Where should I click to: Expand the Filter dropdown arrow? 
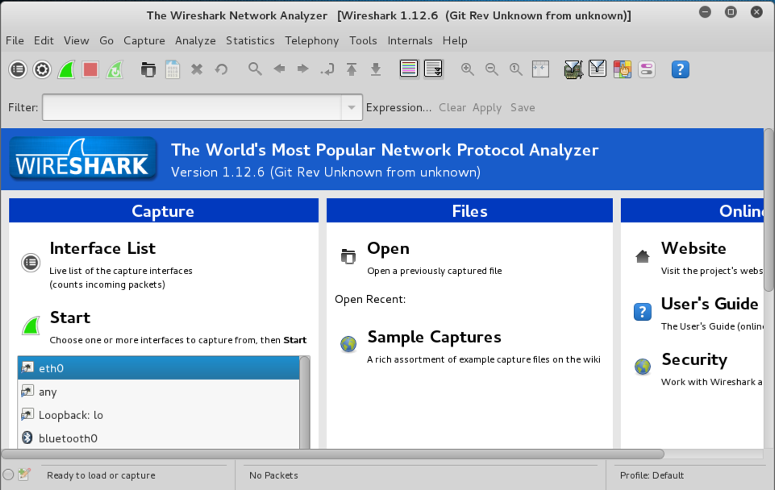[x=352, y=108]
